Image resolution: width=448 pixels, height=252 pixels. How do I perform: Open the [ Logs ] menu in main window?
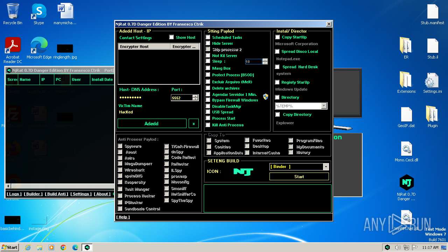point(14,194)
